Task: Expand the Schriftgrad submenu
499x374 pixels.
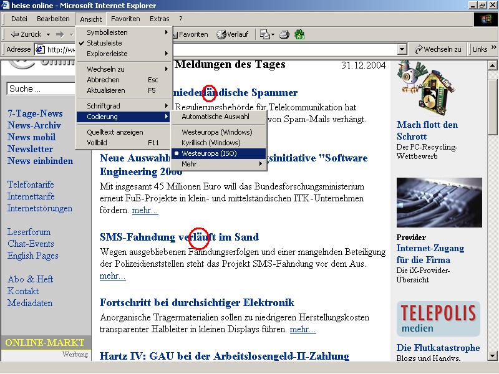Action: [124, 106]
